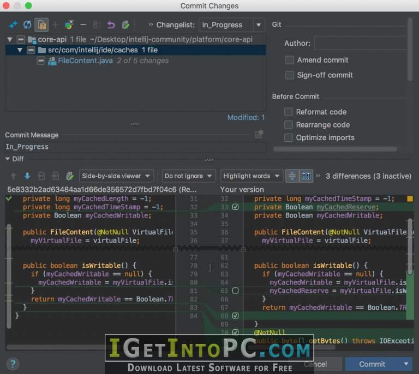The height and width of the screenshot is (374, 419).
Task: Enable Amend commit checkbox
Action: (289, 60)
